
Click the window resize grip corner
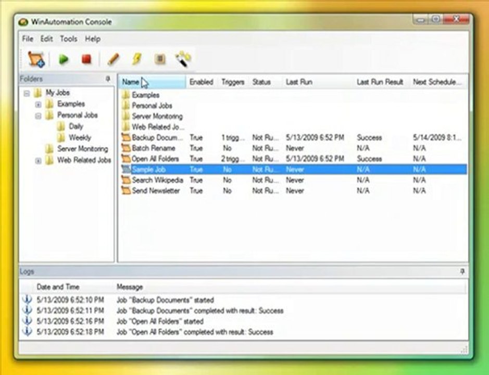click(465, 349)
